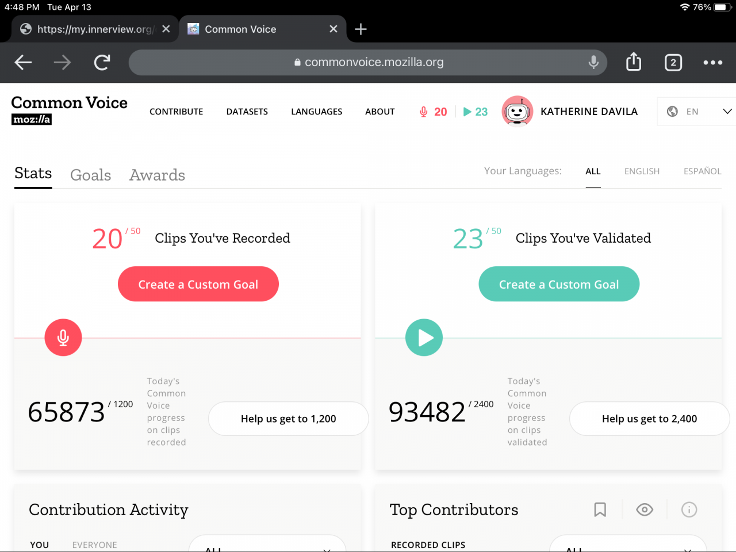Select YOU in Contribution Activity
736x552 pixels.
point(40,545)
